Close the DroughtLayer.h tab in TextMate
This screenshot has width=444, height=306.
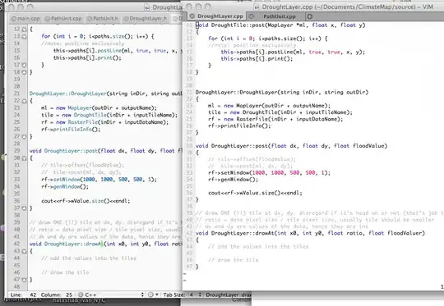tap(126, 19)
